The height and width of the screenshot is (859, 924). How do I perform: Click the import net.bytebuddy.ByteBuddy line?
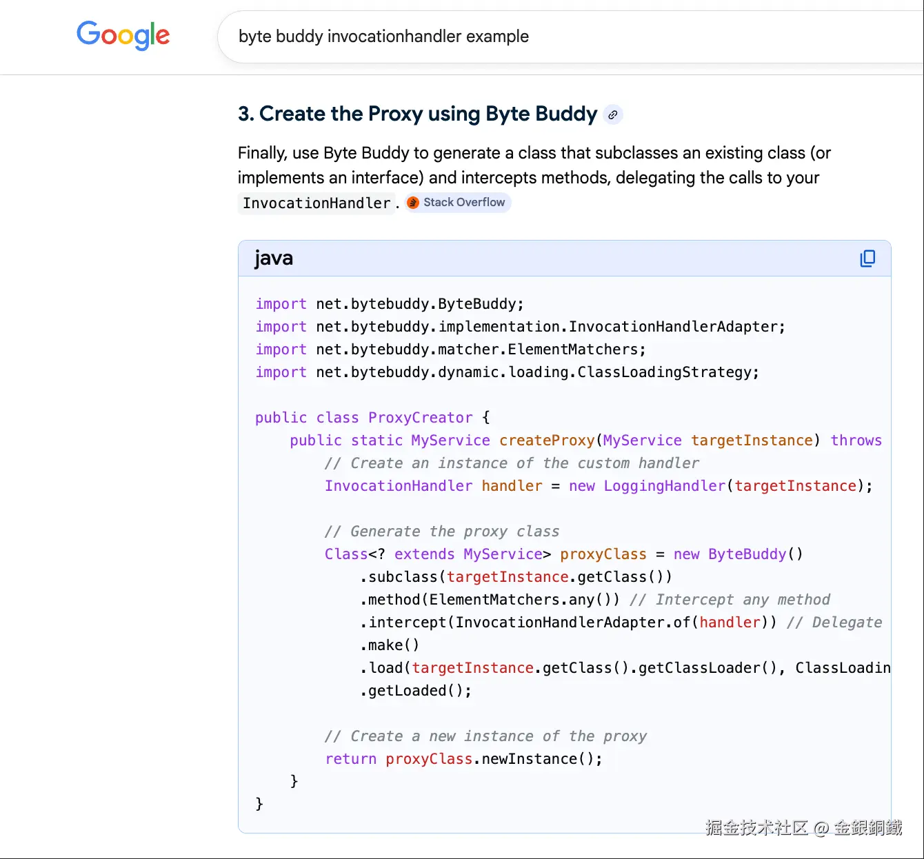390,304
